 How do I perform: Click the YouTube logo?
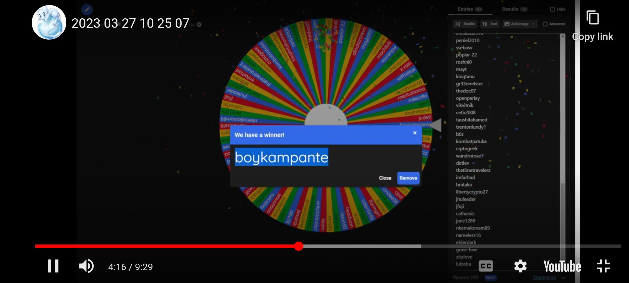click(562, 266)
